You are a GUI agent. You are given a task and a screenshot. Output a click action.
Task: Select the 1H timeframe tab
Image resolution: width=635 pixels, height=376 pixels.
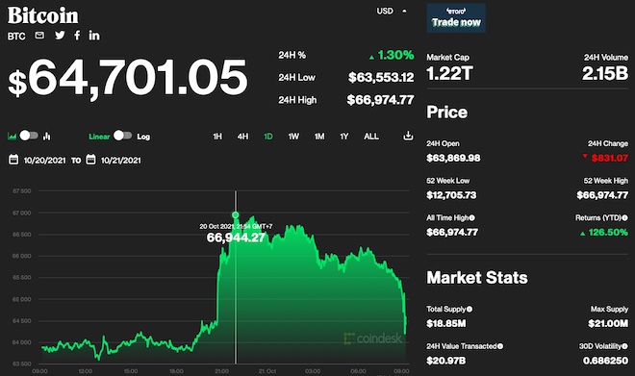pyautogui.click(x=217, y=137)
